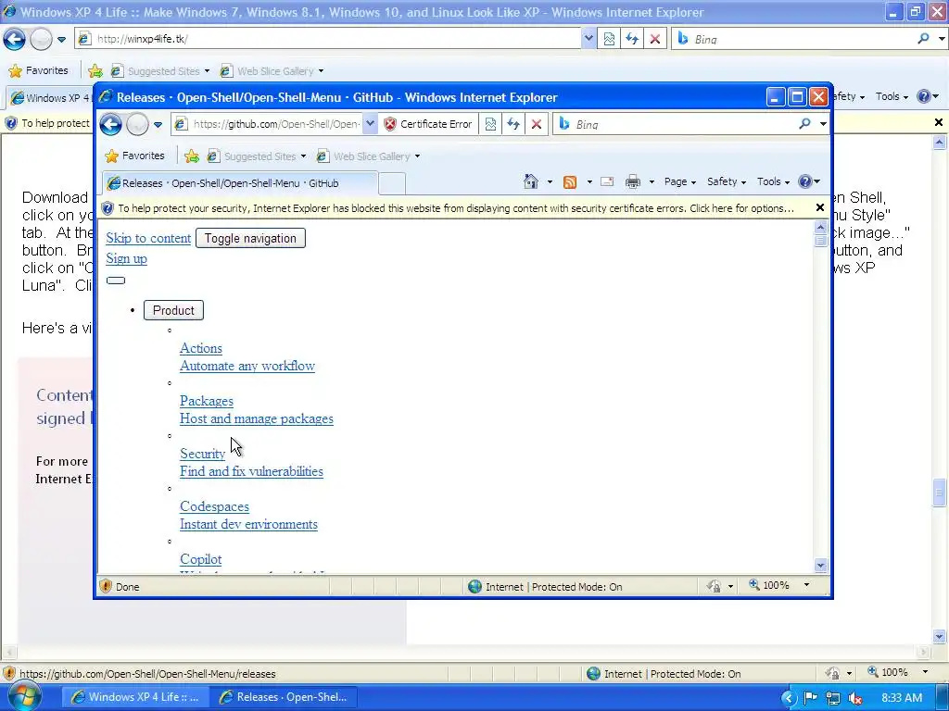The image size is (949, 711).
Task: Toggle Compatibility View in the GitHub window
Action: 490,124
